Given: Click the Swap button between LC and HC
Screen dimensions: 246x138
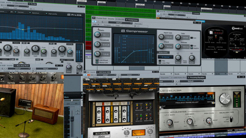Looking at the screenshot, I should pos(185,62).
